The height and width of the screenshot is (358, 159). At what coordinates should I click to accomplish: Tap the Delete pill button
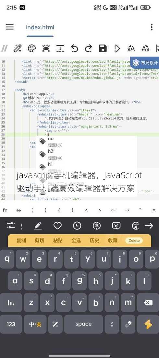(x=134, y=241)
